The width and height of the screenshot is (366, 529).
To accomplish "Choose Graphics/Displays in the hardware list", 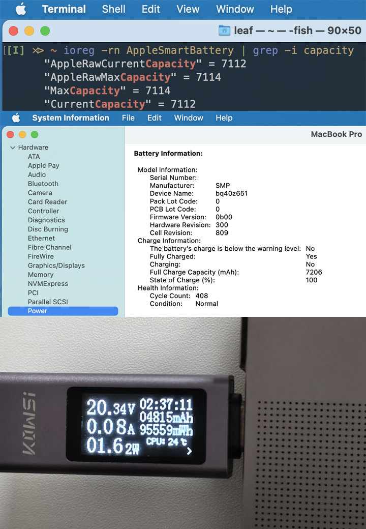I will pos(56,266).
